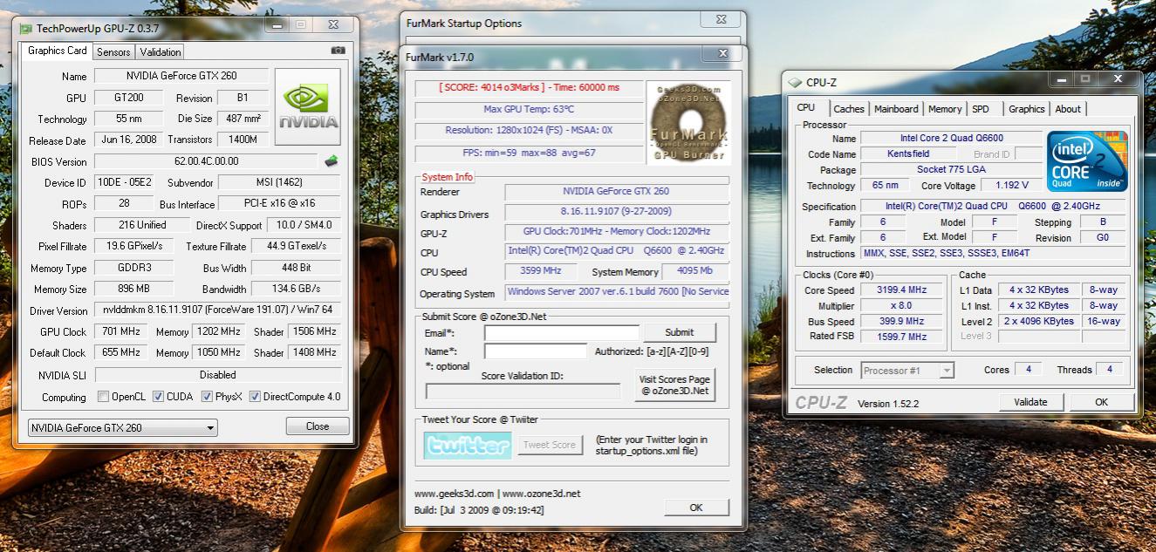Screen dimensions: 1156x552
Task: Click the 'Max GPU Temp: 63°C' text
Action: (x=529, y=109)
